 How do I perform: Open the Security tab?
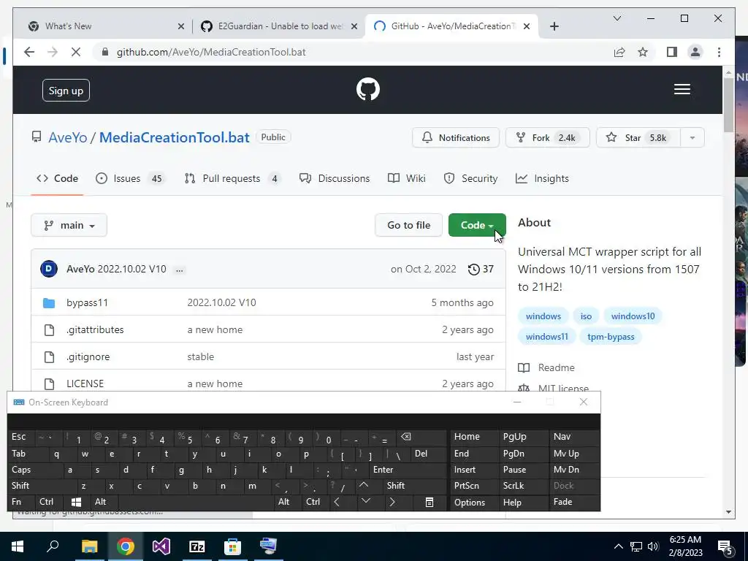[x=470, y=178]
